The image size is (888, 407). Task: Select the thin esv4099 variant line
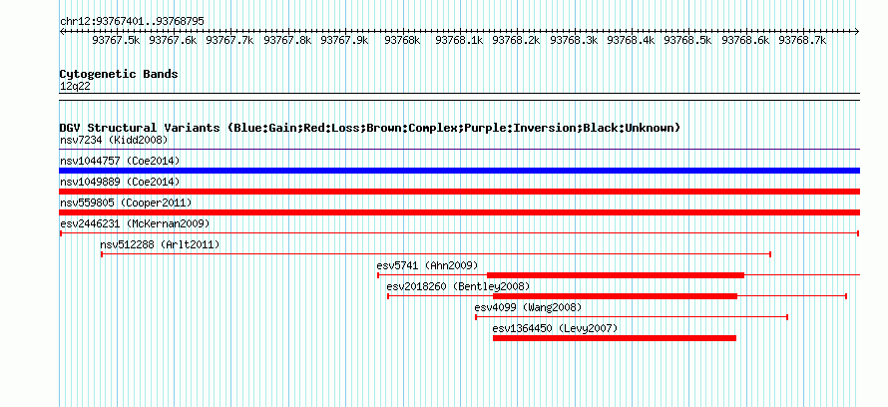632,317
